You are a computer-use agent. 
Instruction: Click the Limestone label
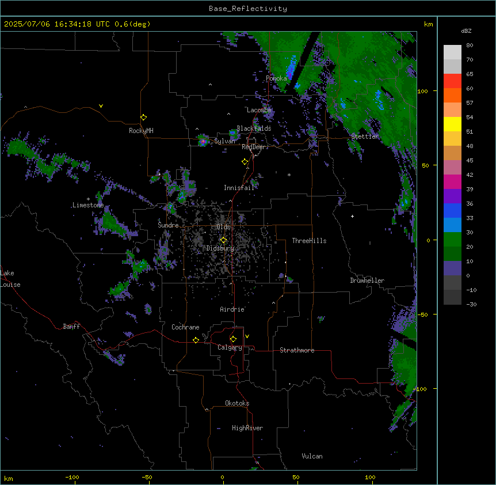tap(88, 205)
